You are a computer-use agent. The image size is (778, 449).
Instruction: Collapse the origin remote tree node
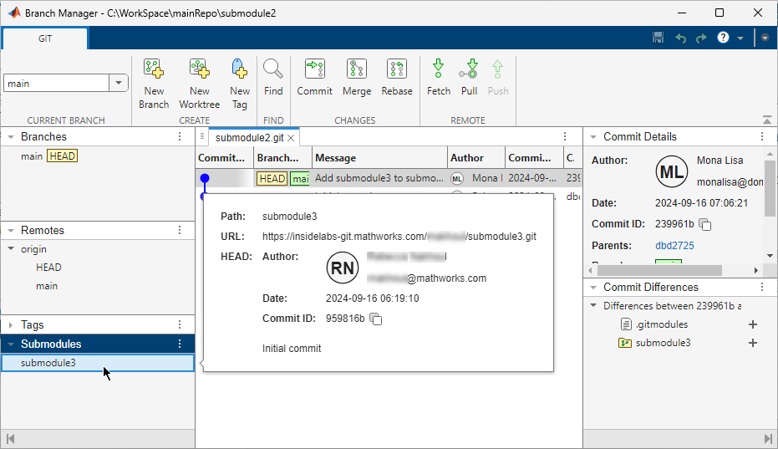click(x=10, y=249)
